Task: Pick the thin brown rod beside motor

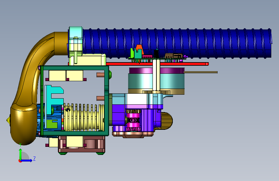Action: 200,72
